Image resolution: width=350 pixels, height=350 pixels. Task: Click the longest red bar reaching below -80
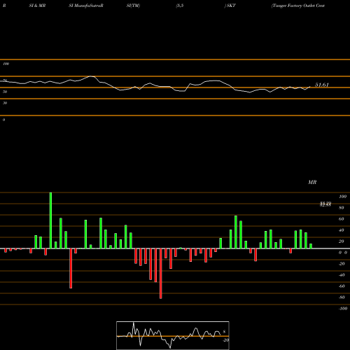pyautogui.click(x=161, y=274)
